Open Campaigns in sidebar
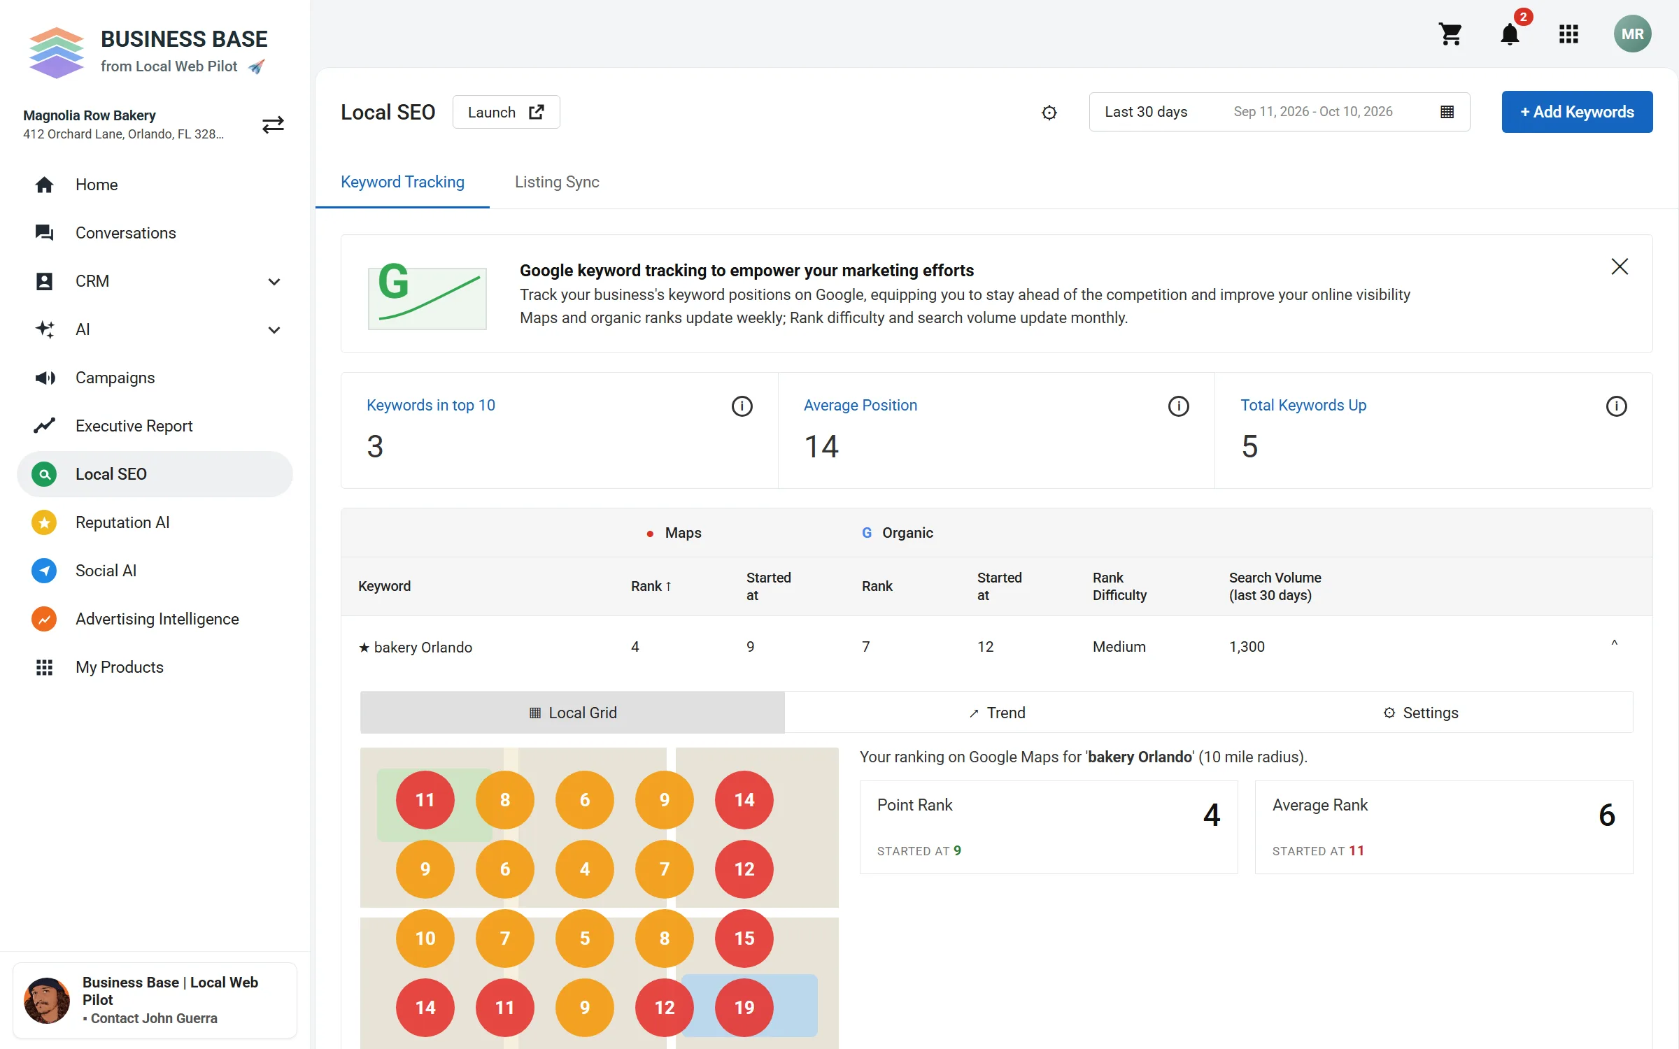 click(155, 378)
